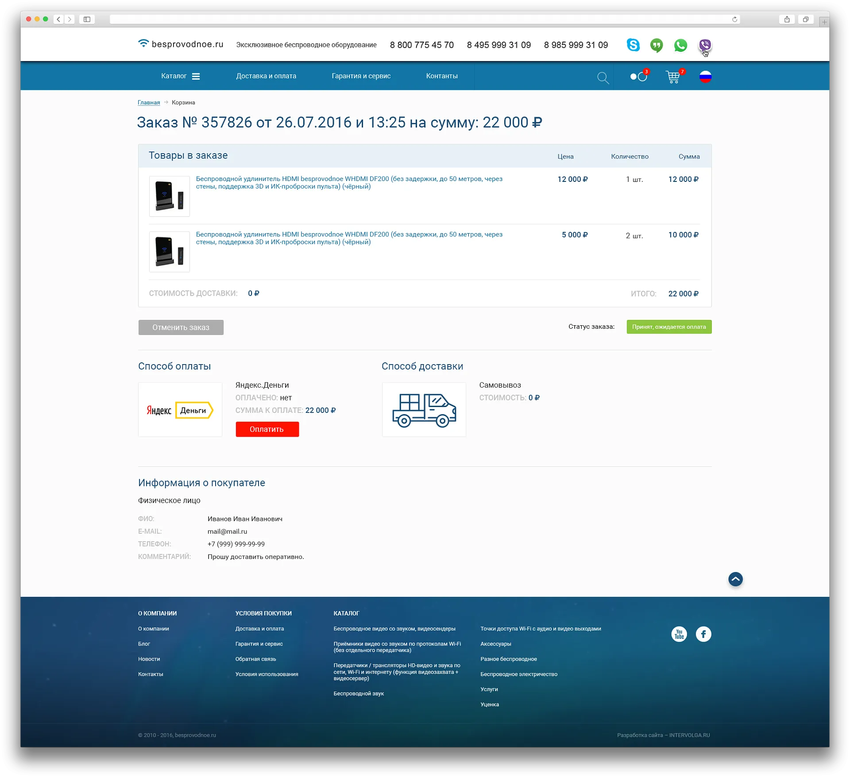This screenshot has width=850, height=777.
Task: Open the product comparison icon with badge
Action: (639, 77)
